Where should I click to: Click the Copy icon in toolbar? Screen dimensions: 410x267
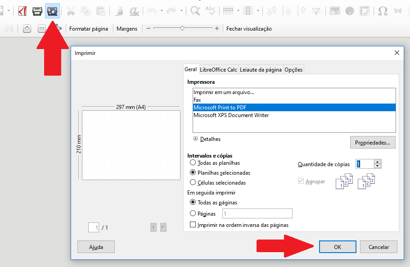86,11
